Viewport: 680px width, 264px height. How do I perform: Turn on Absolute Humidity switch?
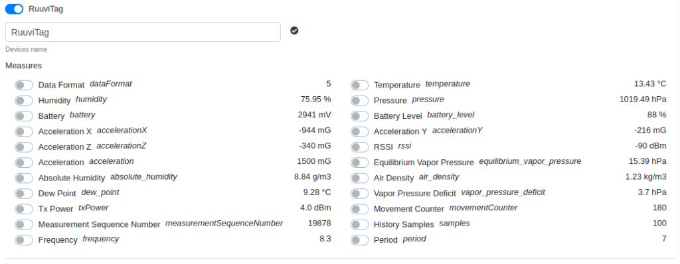coord(24,178)
